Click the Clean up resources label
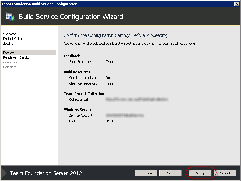241x181 pixels. click(83, 83)
